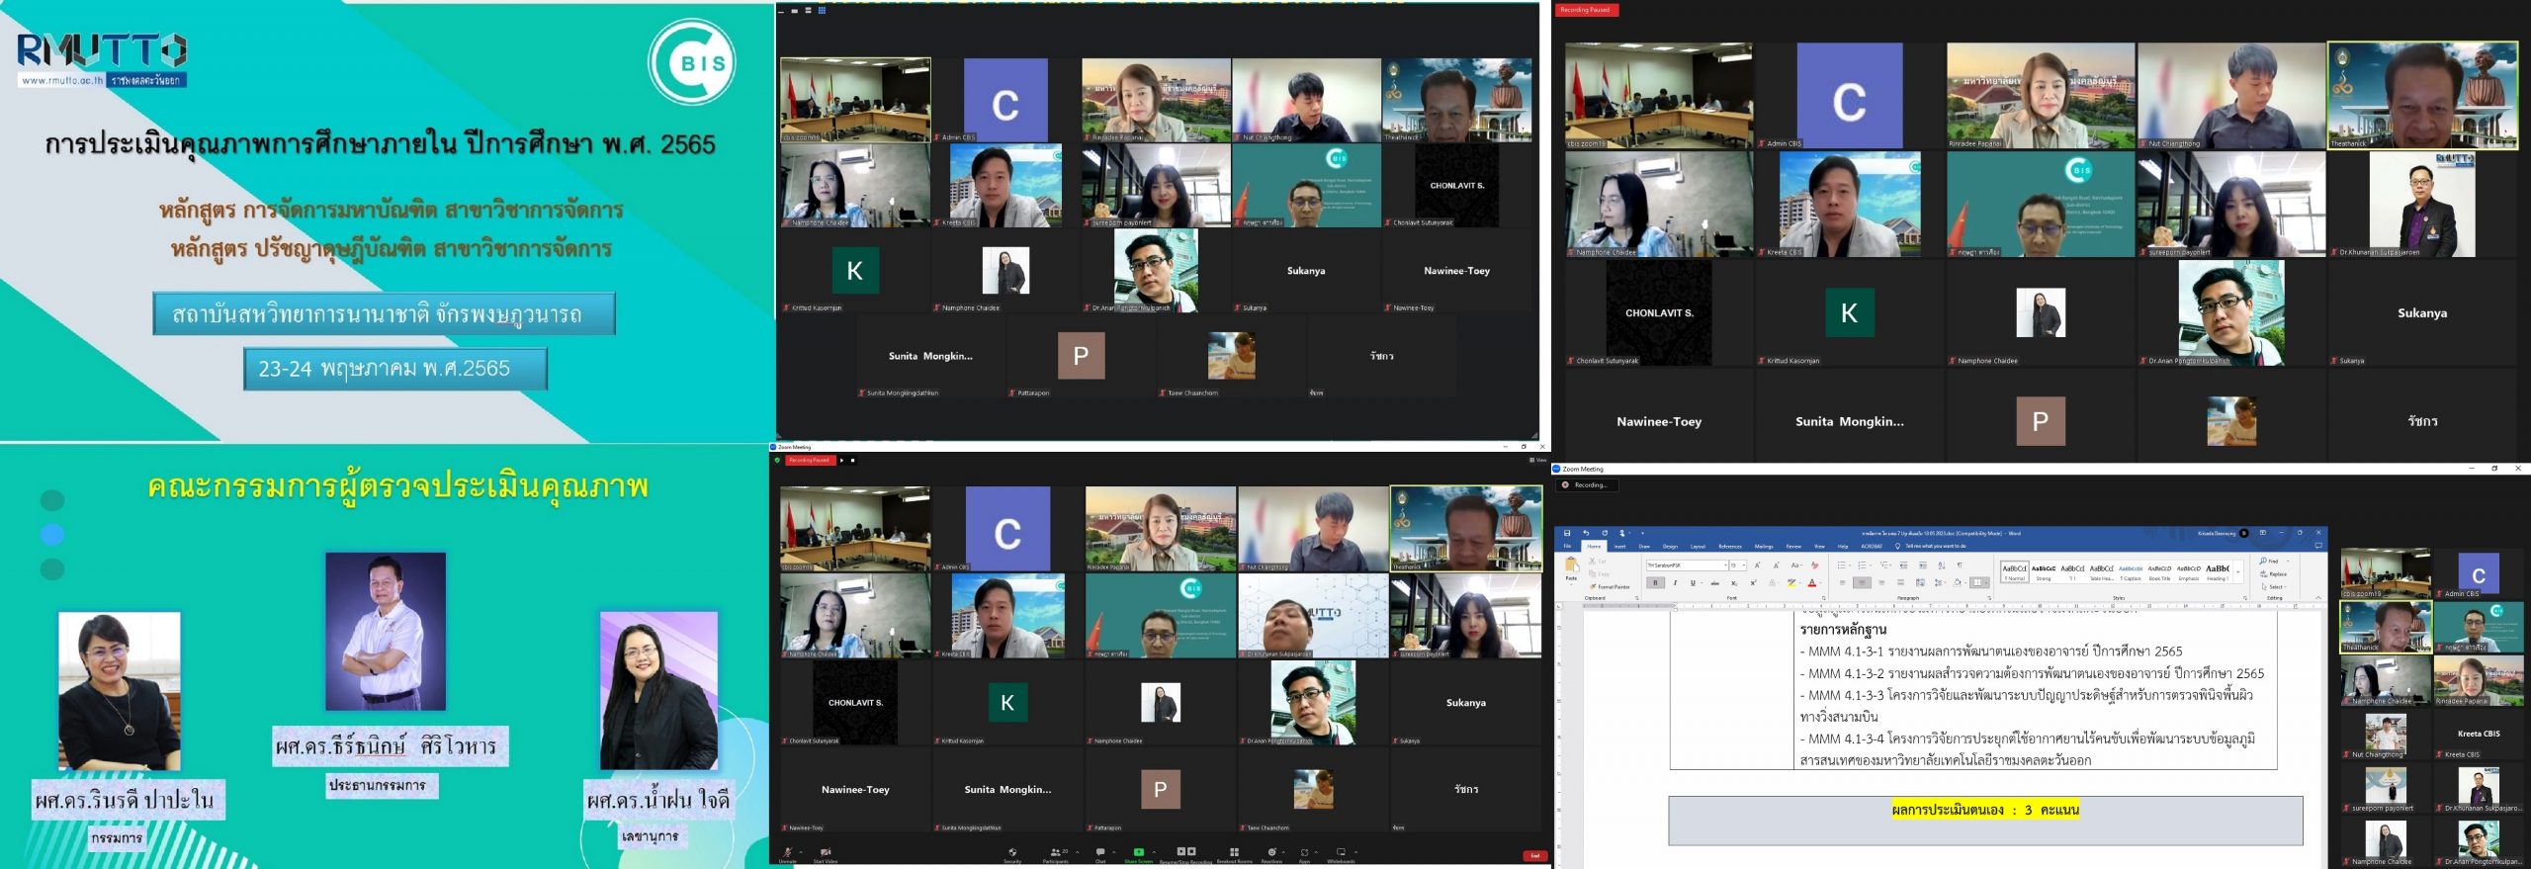Click the Replace button in Editing group

coord(2274,573)
